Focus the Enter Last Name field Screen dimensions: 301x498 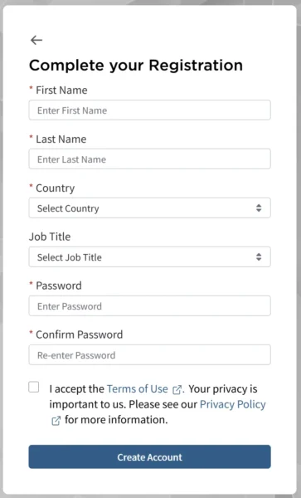[150, 159]
